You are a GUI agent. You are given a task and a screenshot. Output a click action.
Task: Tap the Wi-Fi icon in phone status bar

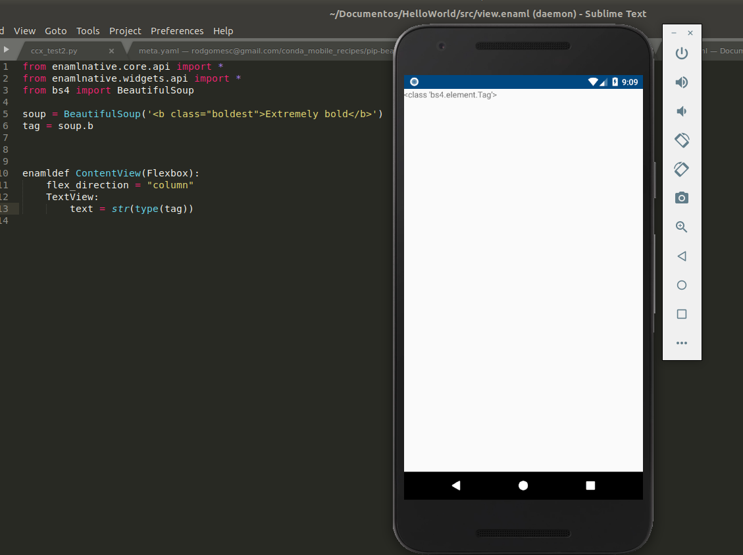(593, 82)
